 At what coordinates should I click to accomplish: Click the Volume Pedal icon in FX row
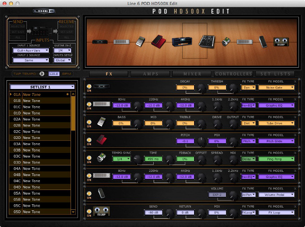[102, 193]
